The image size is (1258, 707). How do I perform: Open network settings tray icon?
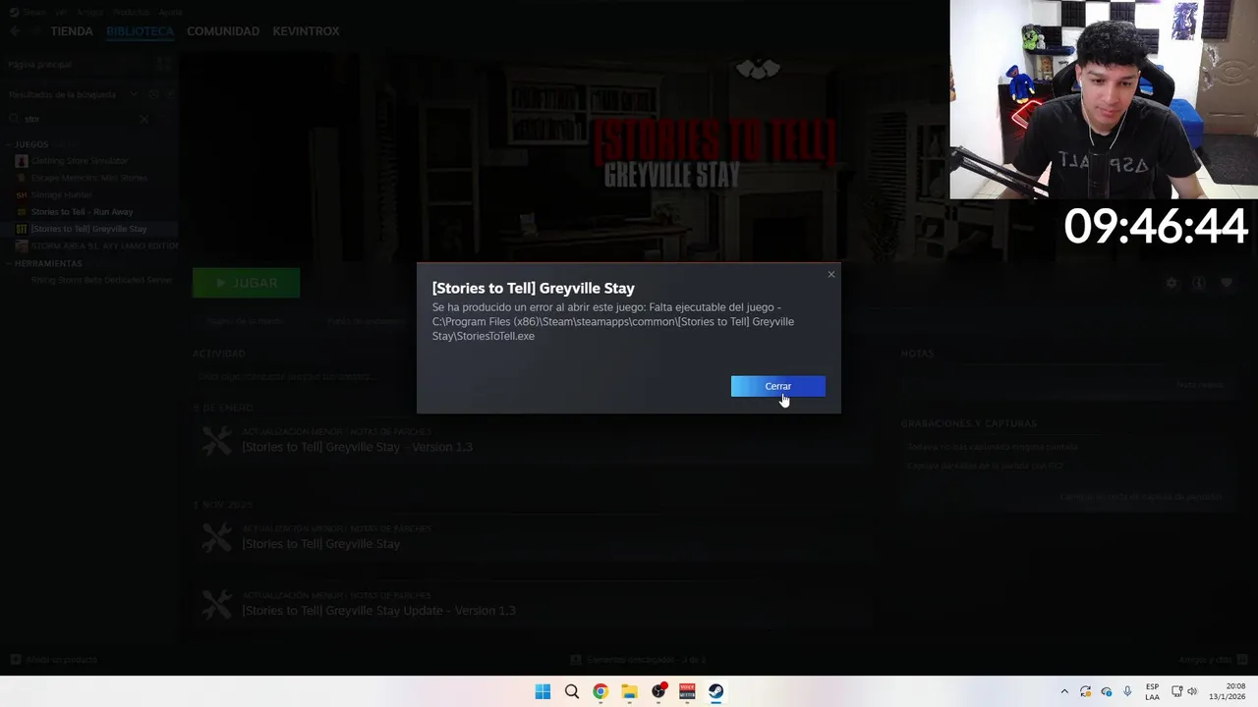pyautogui.click(x=1176, y=691)
